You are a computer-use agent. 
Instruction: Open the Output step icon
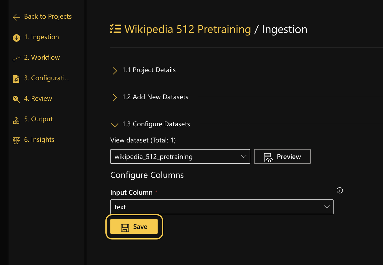(x=16, y=119)
